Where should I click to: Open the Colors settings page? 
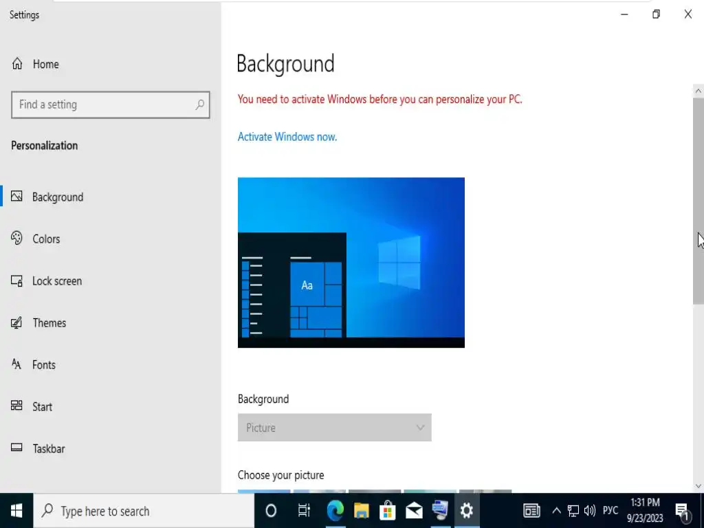coord(111,239)
